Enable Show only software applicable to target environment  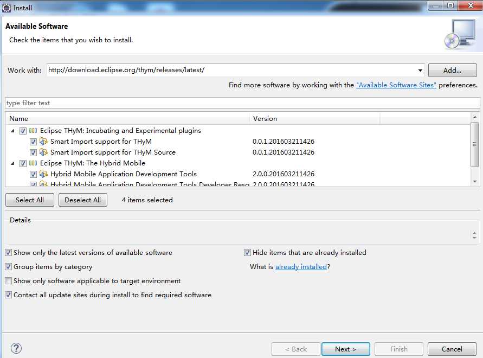(x=9, y=280)
